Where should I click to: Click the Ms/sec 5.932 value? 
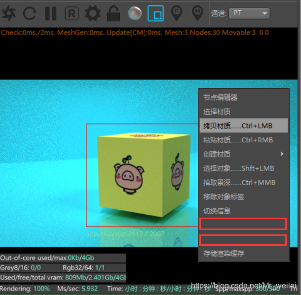[90, 289]
